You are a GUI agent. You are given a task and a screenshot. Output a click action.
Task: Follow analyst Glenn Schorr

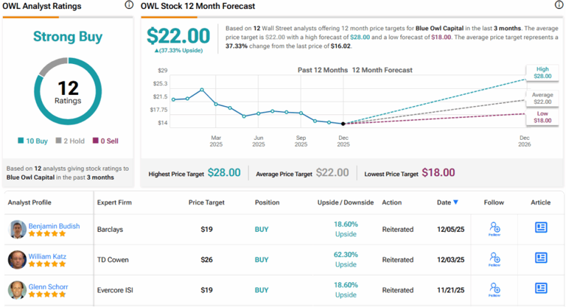click(495, 289)
